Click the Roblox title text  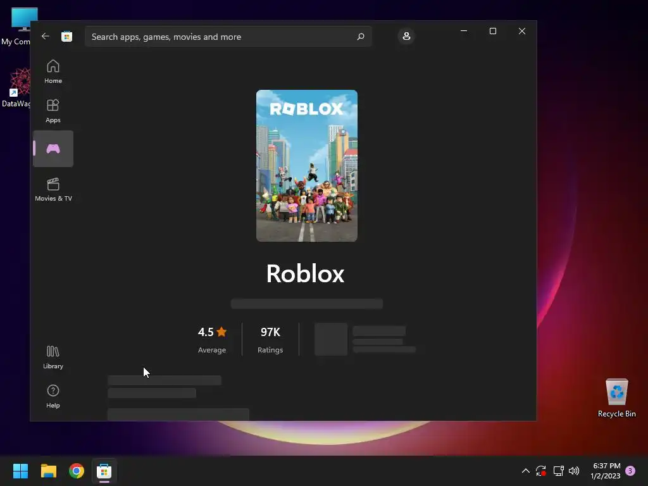coord(305,273)
